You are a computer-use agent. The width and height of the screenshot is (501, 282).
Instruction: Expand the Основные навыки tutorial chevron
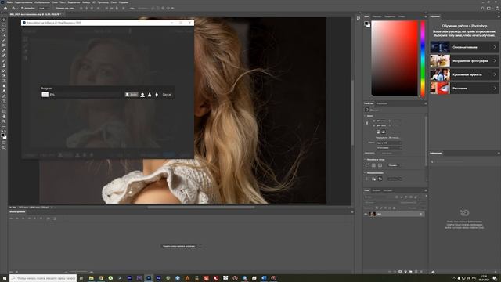[x=495, y=47]
